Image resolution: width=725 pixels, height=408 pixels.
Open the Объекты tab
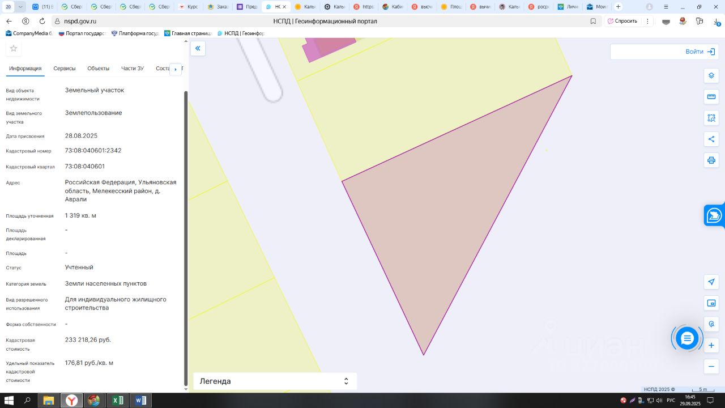click(99, 69)
